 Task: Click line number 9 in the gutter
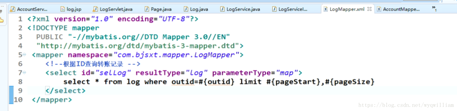pyautogui.click(x=20, y=91)
